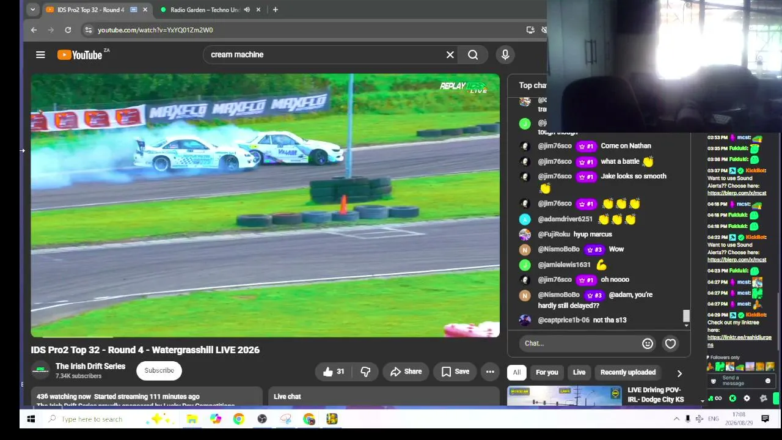Go back in the browser
The width and height of the screenshot is (782, 440).
pos(34,30)
